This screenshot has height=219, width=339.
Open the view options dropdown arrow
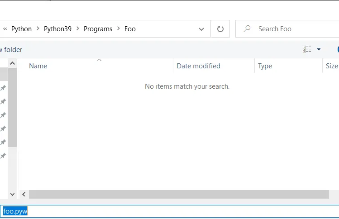(319, 49)
